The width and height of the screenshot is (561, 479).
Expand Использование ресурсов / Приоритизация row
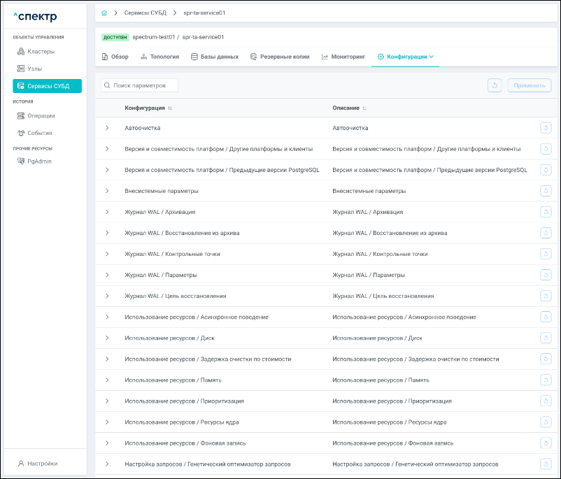[x=107, y=401]
